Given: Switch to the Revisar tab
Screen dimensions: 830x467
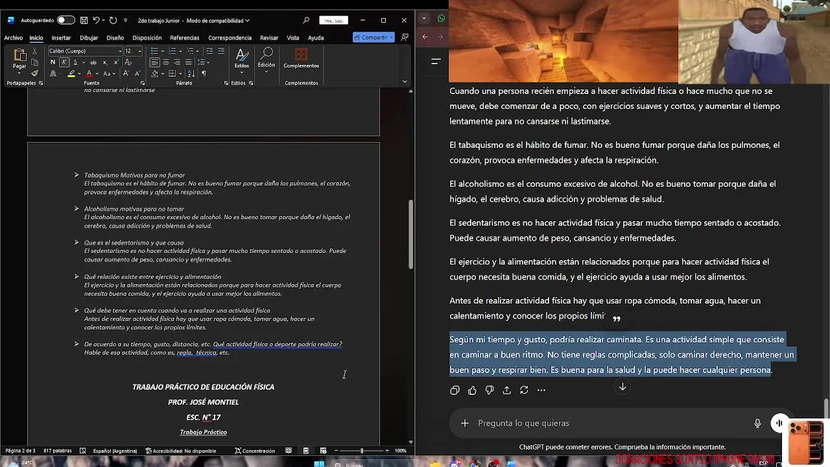Looking at the screenshot, I should point(269,38).
